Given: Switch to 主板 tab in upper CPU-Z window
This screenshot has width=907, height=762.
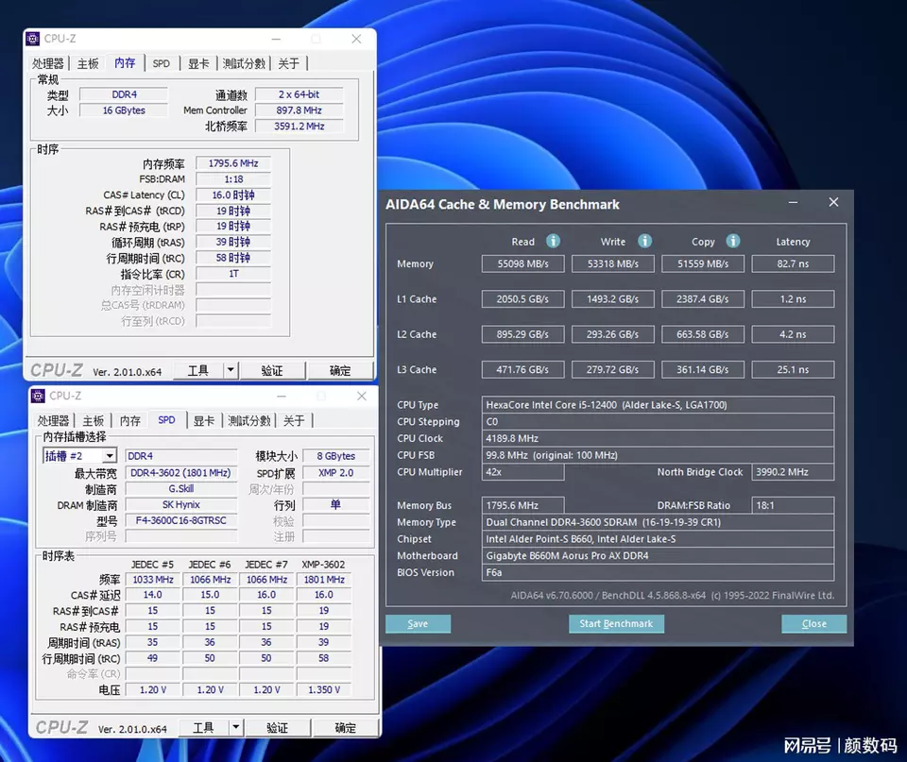Looking at the screenshot, I should [88, 63].
